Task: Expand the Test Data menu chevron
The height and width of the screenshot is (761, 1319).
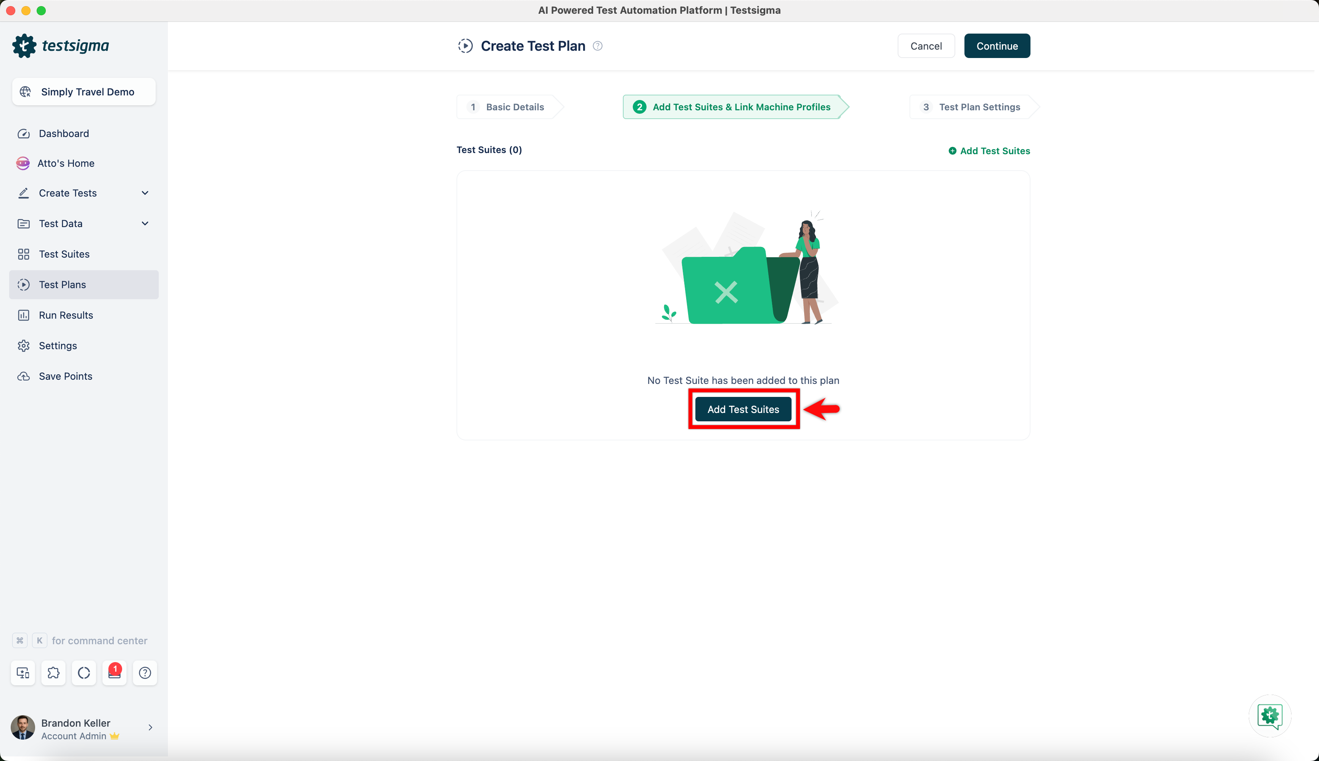Action: [145, 223]
